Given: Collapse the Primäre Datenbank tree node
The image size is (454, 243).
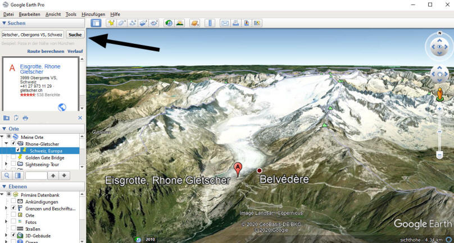Looking at the screenshot, I should [2, 195].
